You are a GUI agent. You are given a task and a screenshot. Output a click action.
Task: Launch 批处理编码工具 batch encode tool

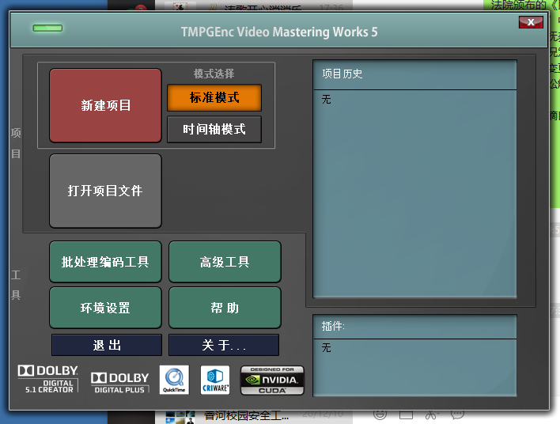(x=105, y=262)
